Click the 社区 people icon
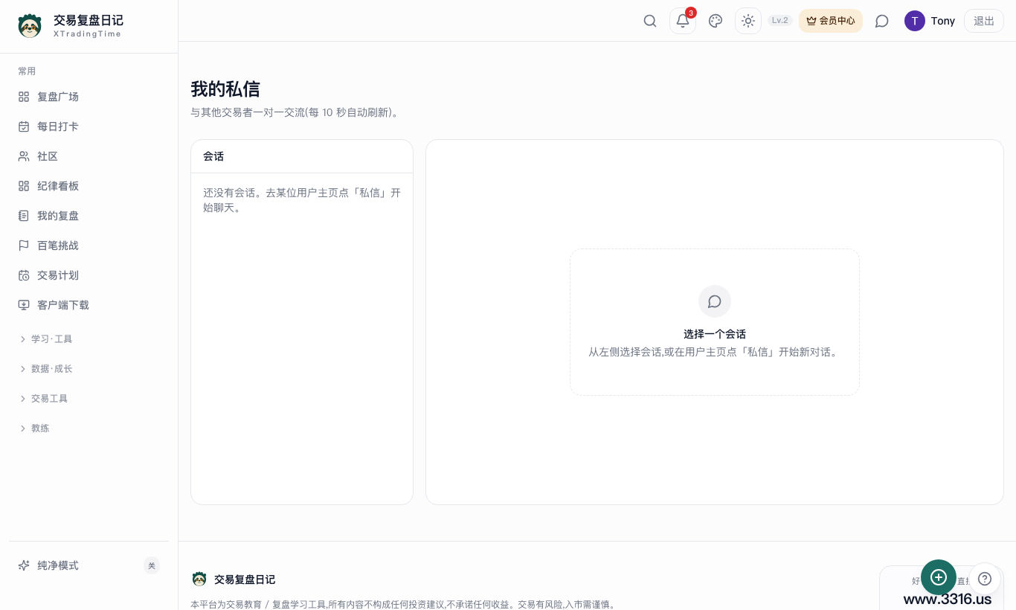Screen dimensions: 1016x610 click(x=24, y=156)
